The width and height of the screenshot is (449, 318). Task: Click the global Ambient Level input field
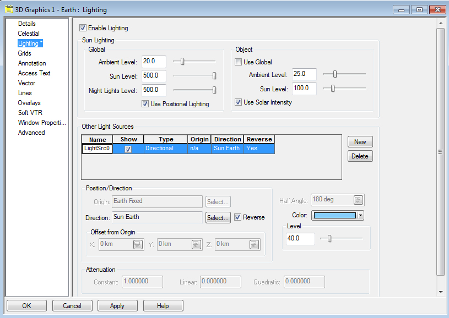click(x=154, y=62)
